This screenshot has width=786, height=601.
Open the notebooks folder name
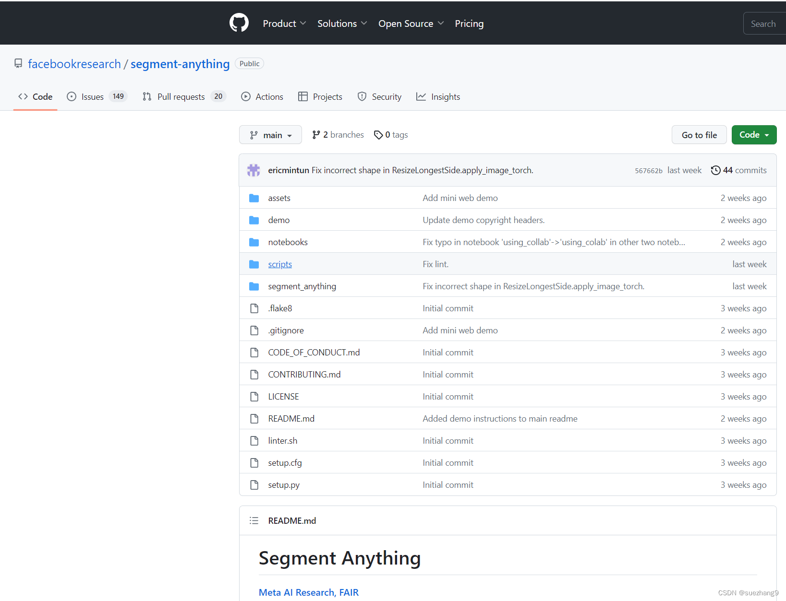click(x=288, y=242)
